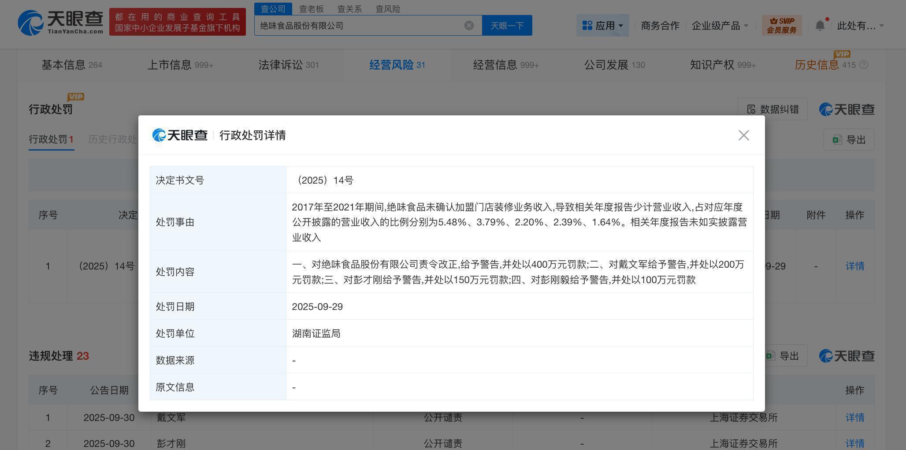Viewport: 906px width, 450px height.
Task: Open the user account dropdown
Action: pos(860,26)
